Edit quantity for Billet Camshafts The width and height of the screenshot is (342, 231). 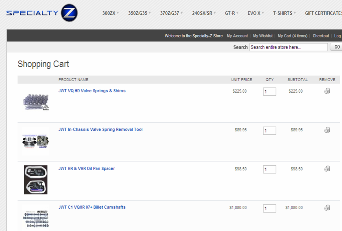point(270,208)
